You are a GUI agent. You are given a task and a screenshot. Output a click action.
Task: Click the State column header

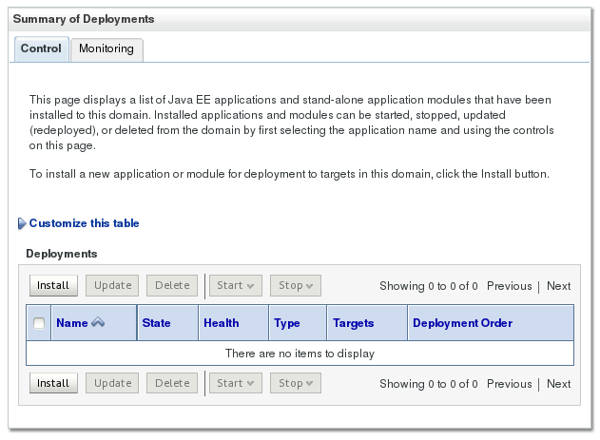156,323
